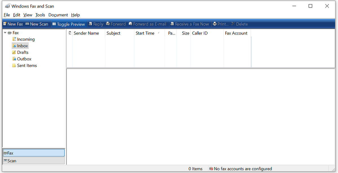The height and width of the screenshot is (173, 338).
Task: Toggle Start Time sort order
Action: 145,33
